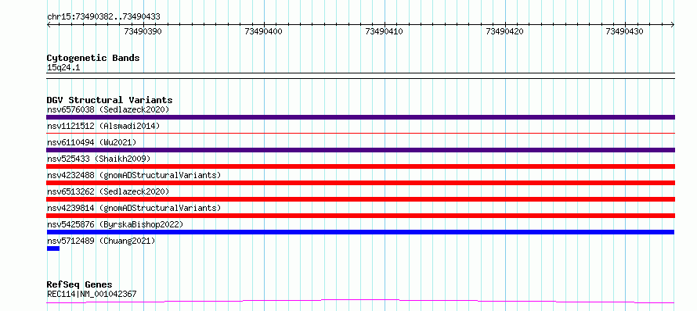The image size is (697, 311).
Task: Open variant nsv5712489 (Chuang2021) label
Action: 101,241
